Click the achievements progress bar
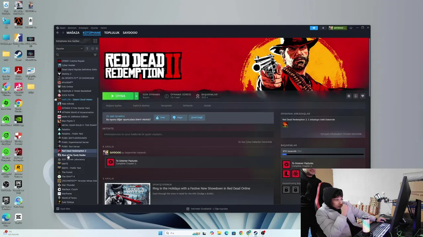 [323, 154]
